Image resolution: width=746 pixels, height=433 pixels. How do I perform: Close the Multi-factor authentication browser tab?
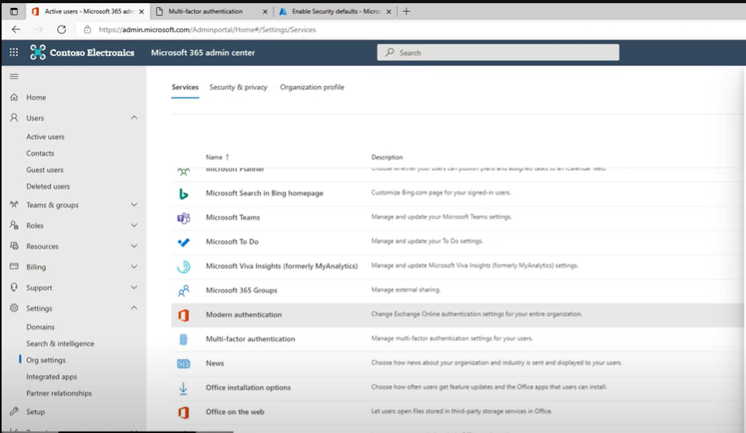(x=265, y=11)
